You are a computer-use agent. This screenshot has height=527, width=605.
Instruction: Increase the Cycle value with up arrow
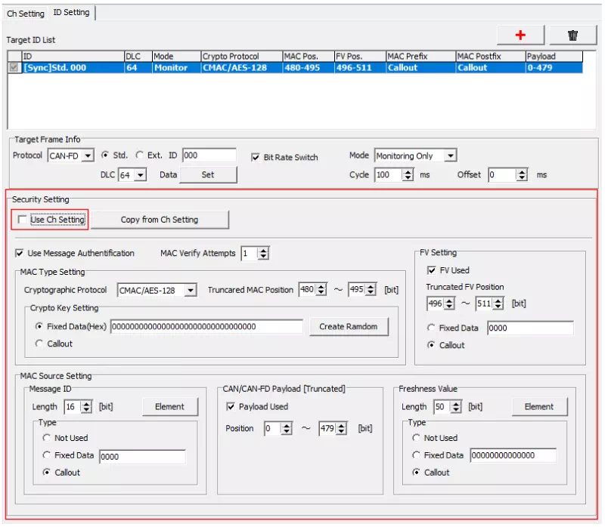pyautogui.click(x=408, y=171)
